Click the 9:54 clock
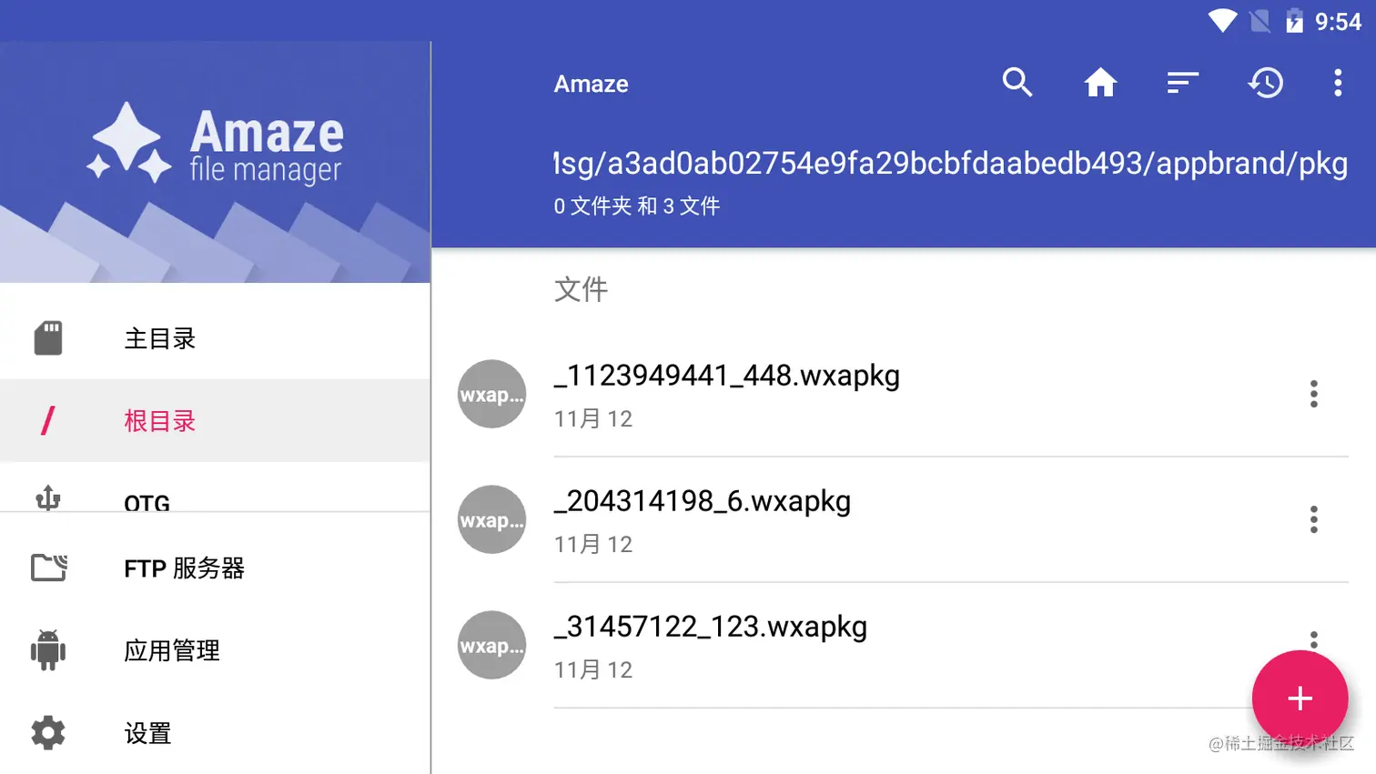Screen dimensions: 1376x774 point(1338,22)
